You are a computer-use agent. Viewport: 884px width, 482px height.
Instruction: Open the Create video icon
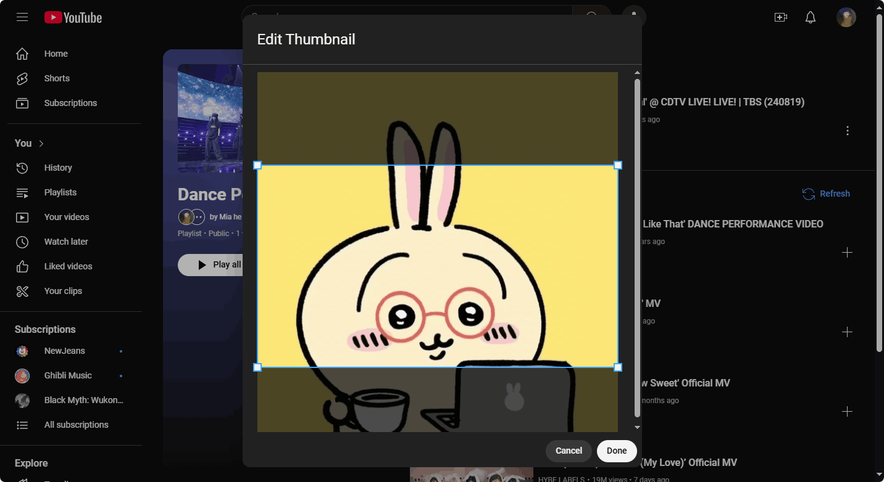point(781,17)
